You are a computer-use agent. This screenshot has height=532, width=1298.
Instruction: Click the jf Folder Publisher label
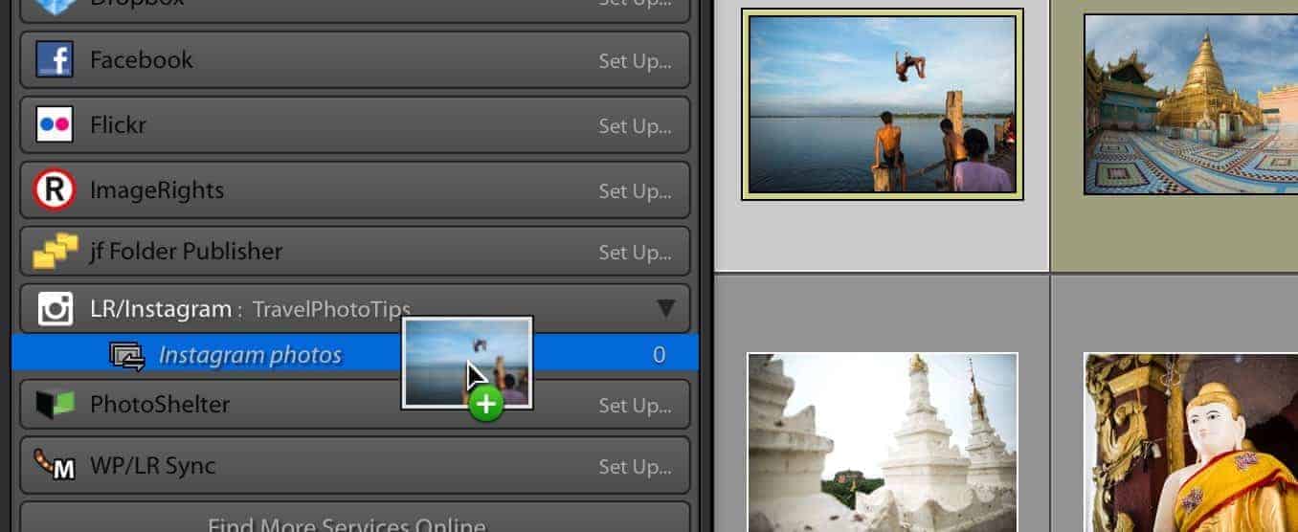pos(186,252)
